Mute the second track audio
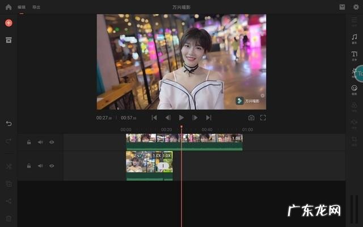Image resolution: width=363 pixels, height=227 pixels. tap(40, 166)
